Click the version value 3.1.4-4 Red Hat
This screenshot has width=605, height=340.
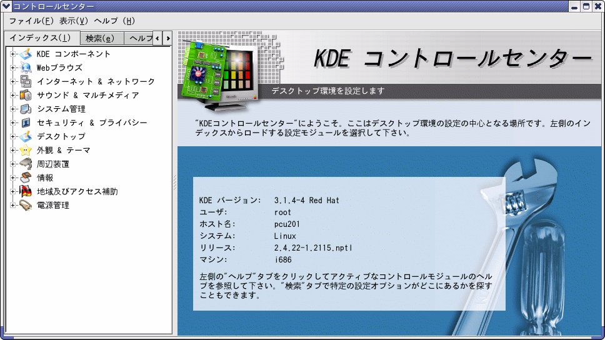tap(307, 200)
